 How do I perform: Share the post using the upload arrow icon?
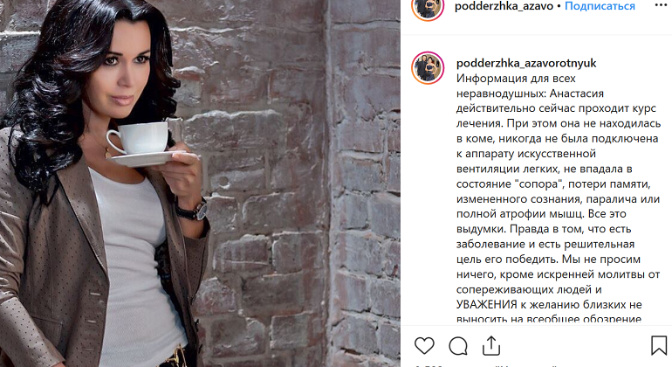coord(491,345)
